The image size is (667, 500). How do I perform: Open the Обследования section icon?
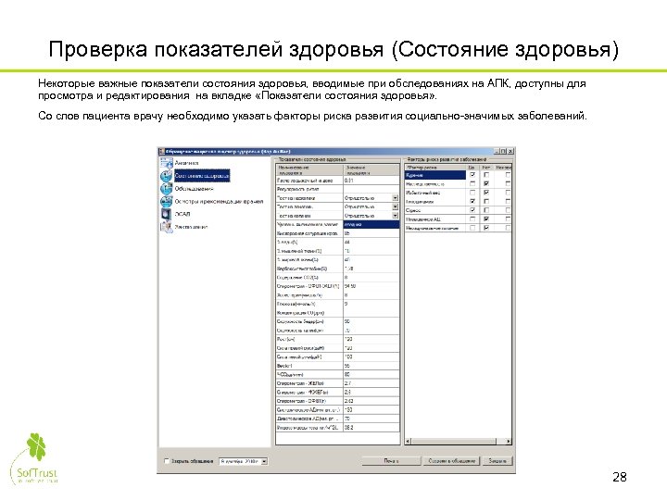click(x=167, y=188)
